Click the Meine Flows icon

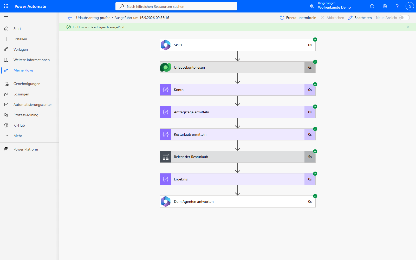[x=6, y=70]
